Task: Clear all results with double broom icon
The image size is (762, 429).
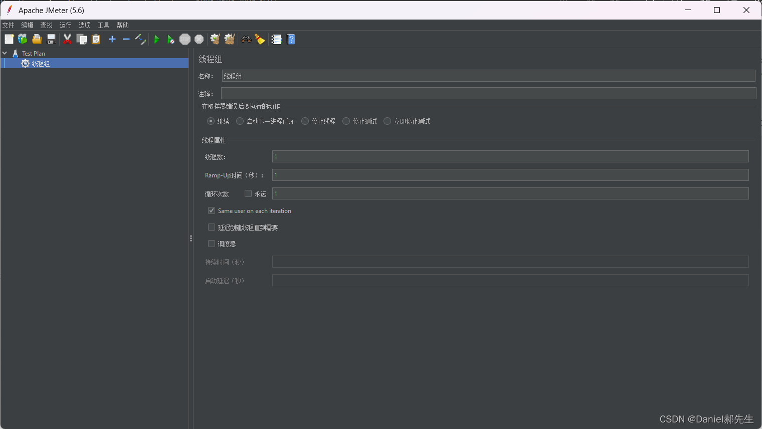Action: 230,39
